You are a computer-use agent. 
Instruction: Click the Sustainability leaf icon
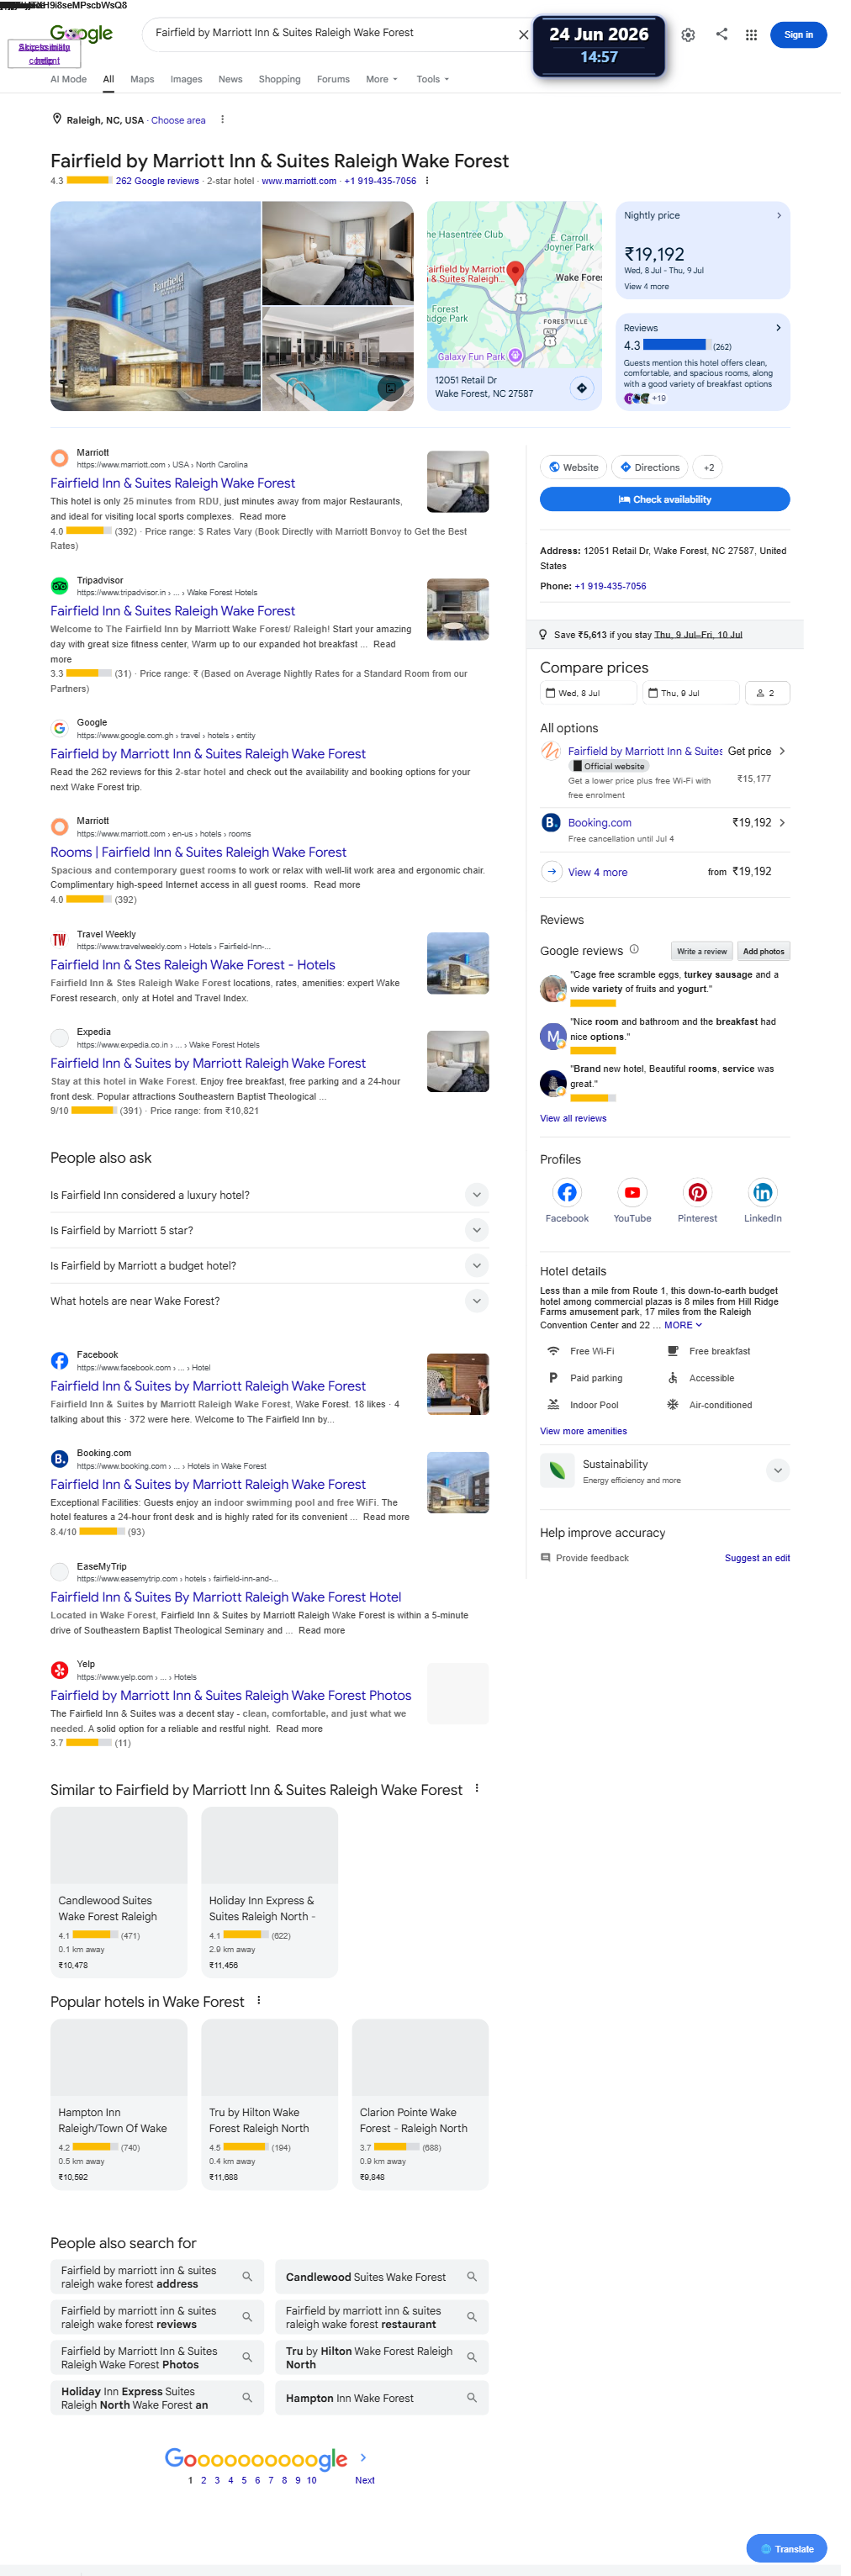557,1470
